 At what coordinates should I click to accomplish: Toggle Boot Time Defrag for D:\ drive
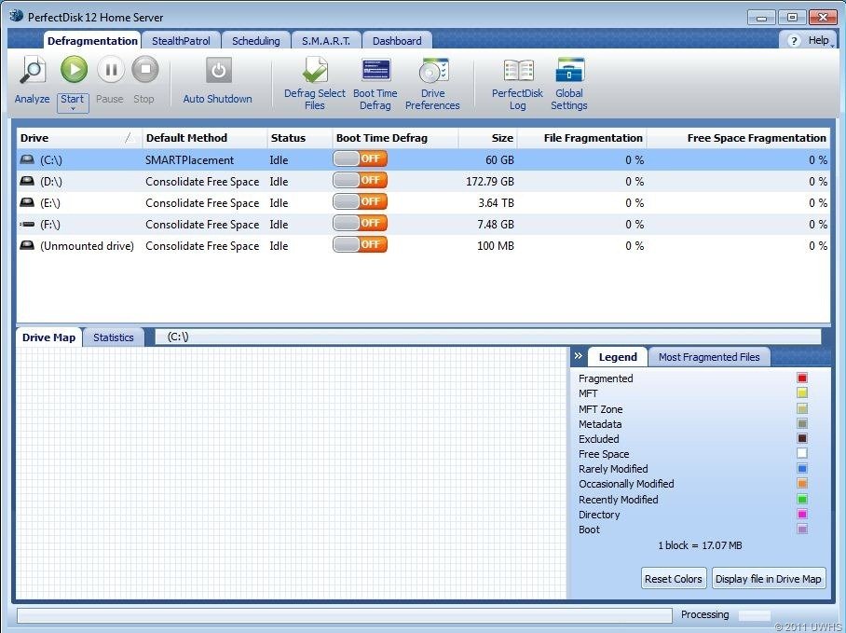point(360,180)
